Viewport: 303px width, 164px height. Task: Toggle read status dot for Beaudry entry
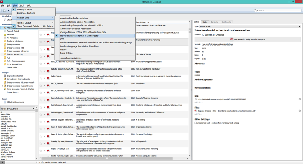click(x=44, y=143)
